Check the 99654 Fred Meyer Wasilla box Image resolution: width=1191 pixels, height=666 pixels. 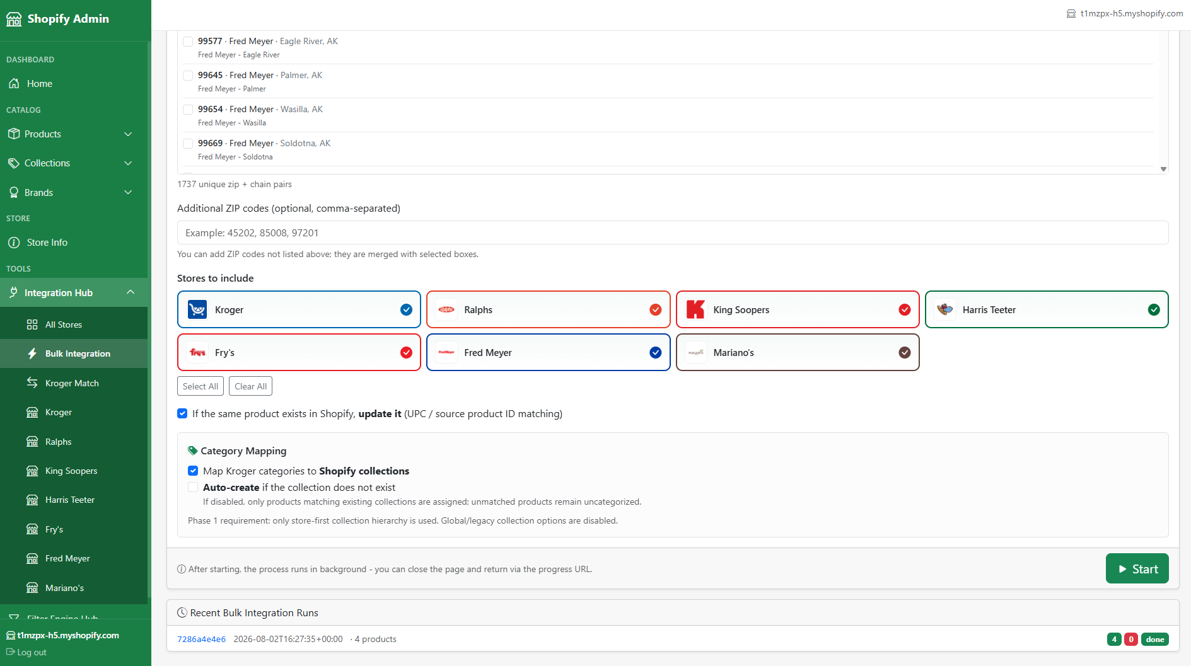(x=188, y=110)
